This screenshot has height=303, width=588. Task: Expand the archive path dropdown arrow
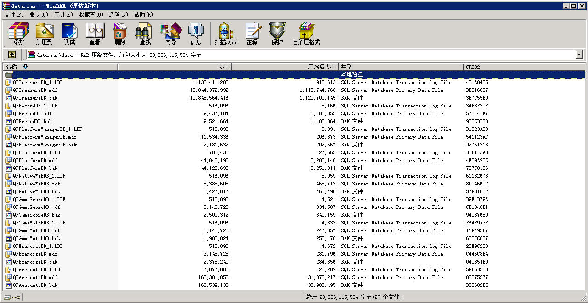point(579,55)
